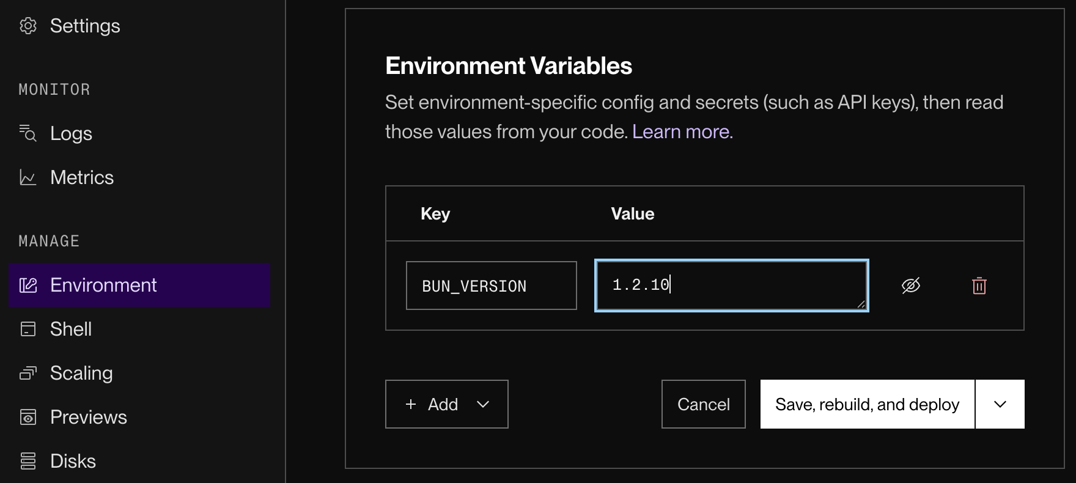Click the Previews icon

[27, 416]
